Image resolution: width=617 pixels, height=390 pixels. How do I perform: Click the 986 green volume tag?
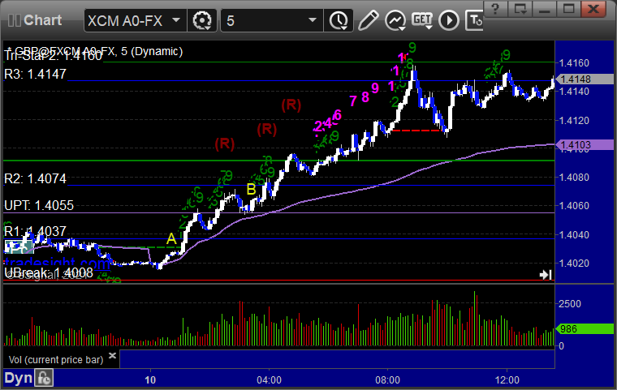[585, 328]
